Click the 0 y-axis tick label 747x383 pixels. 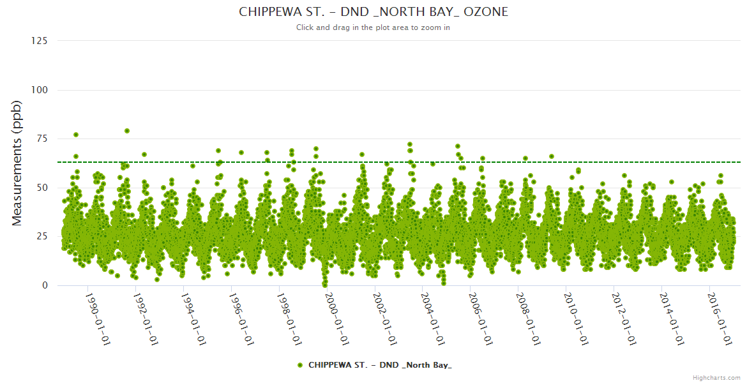pyautogui.click(x=45, y=285)
